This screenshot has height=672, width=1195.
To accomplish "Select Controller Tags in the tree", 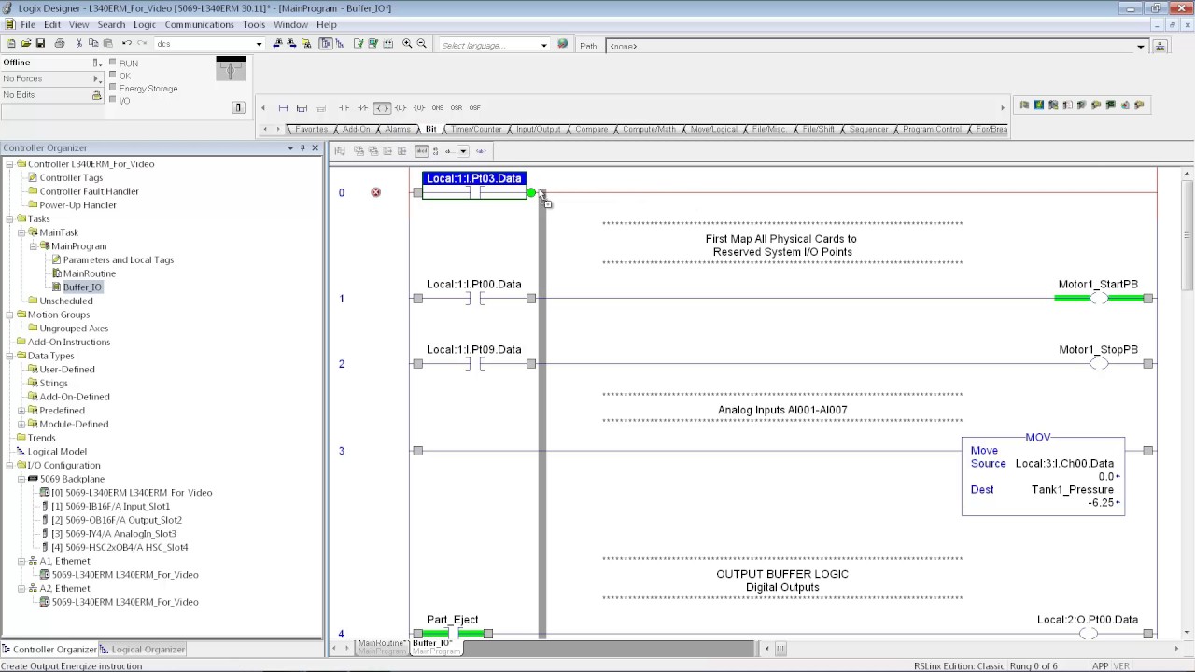I will (71, 177).
